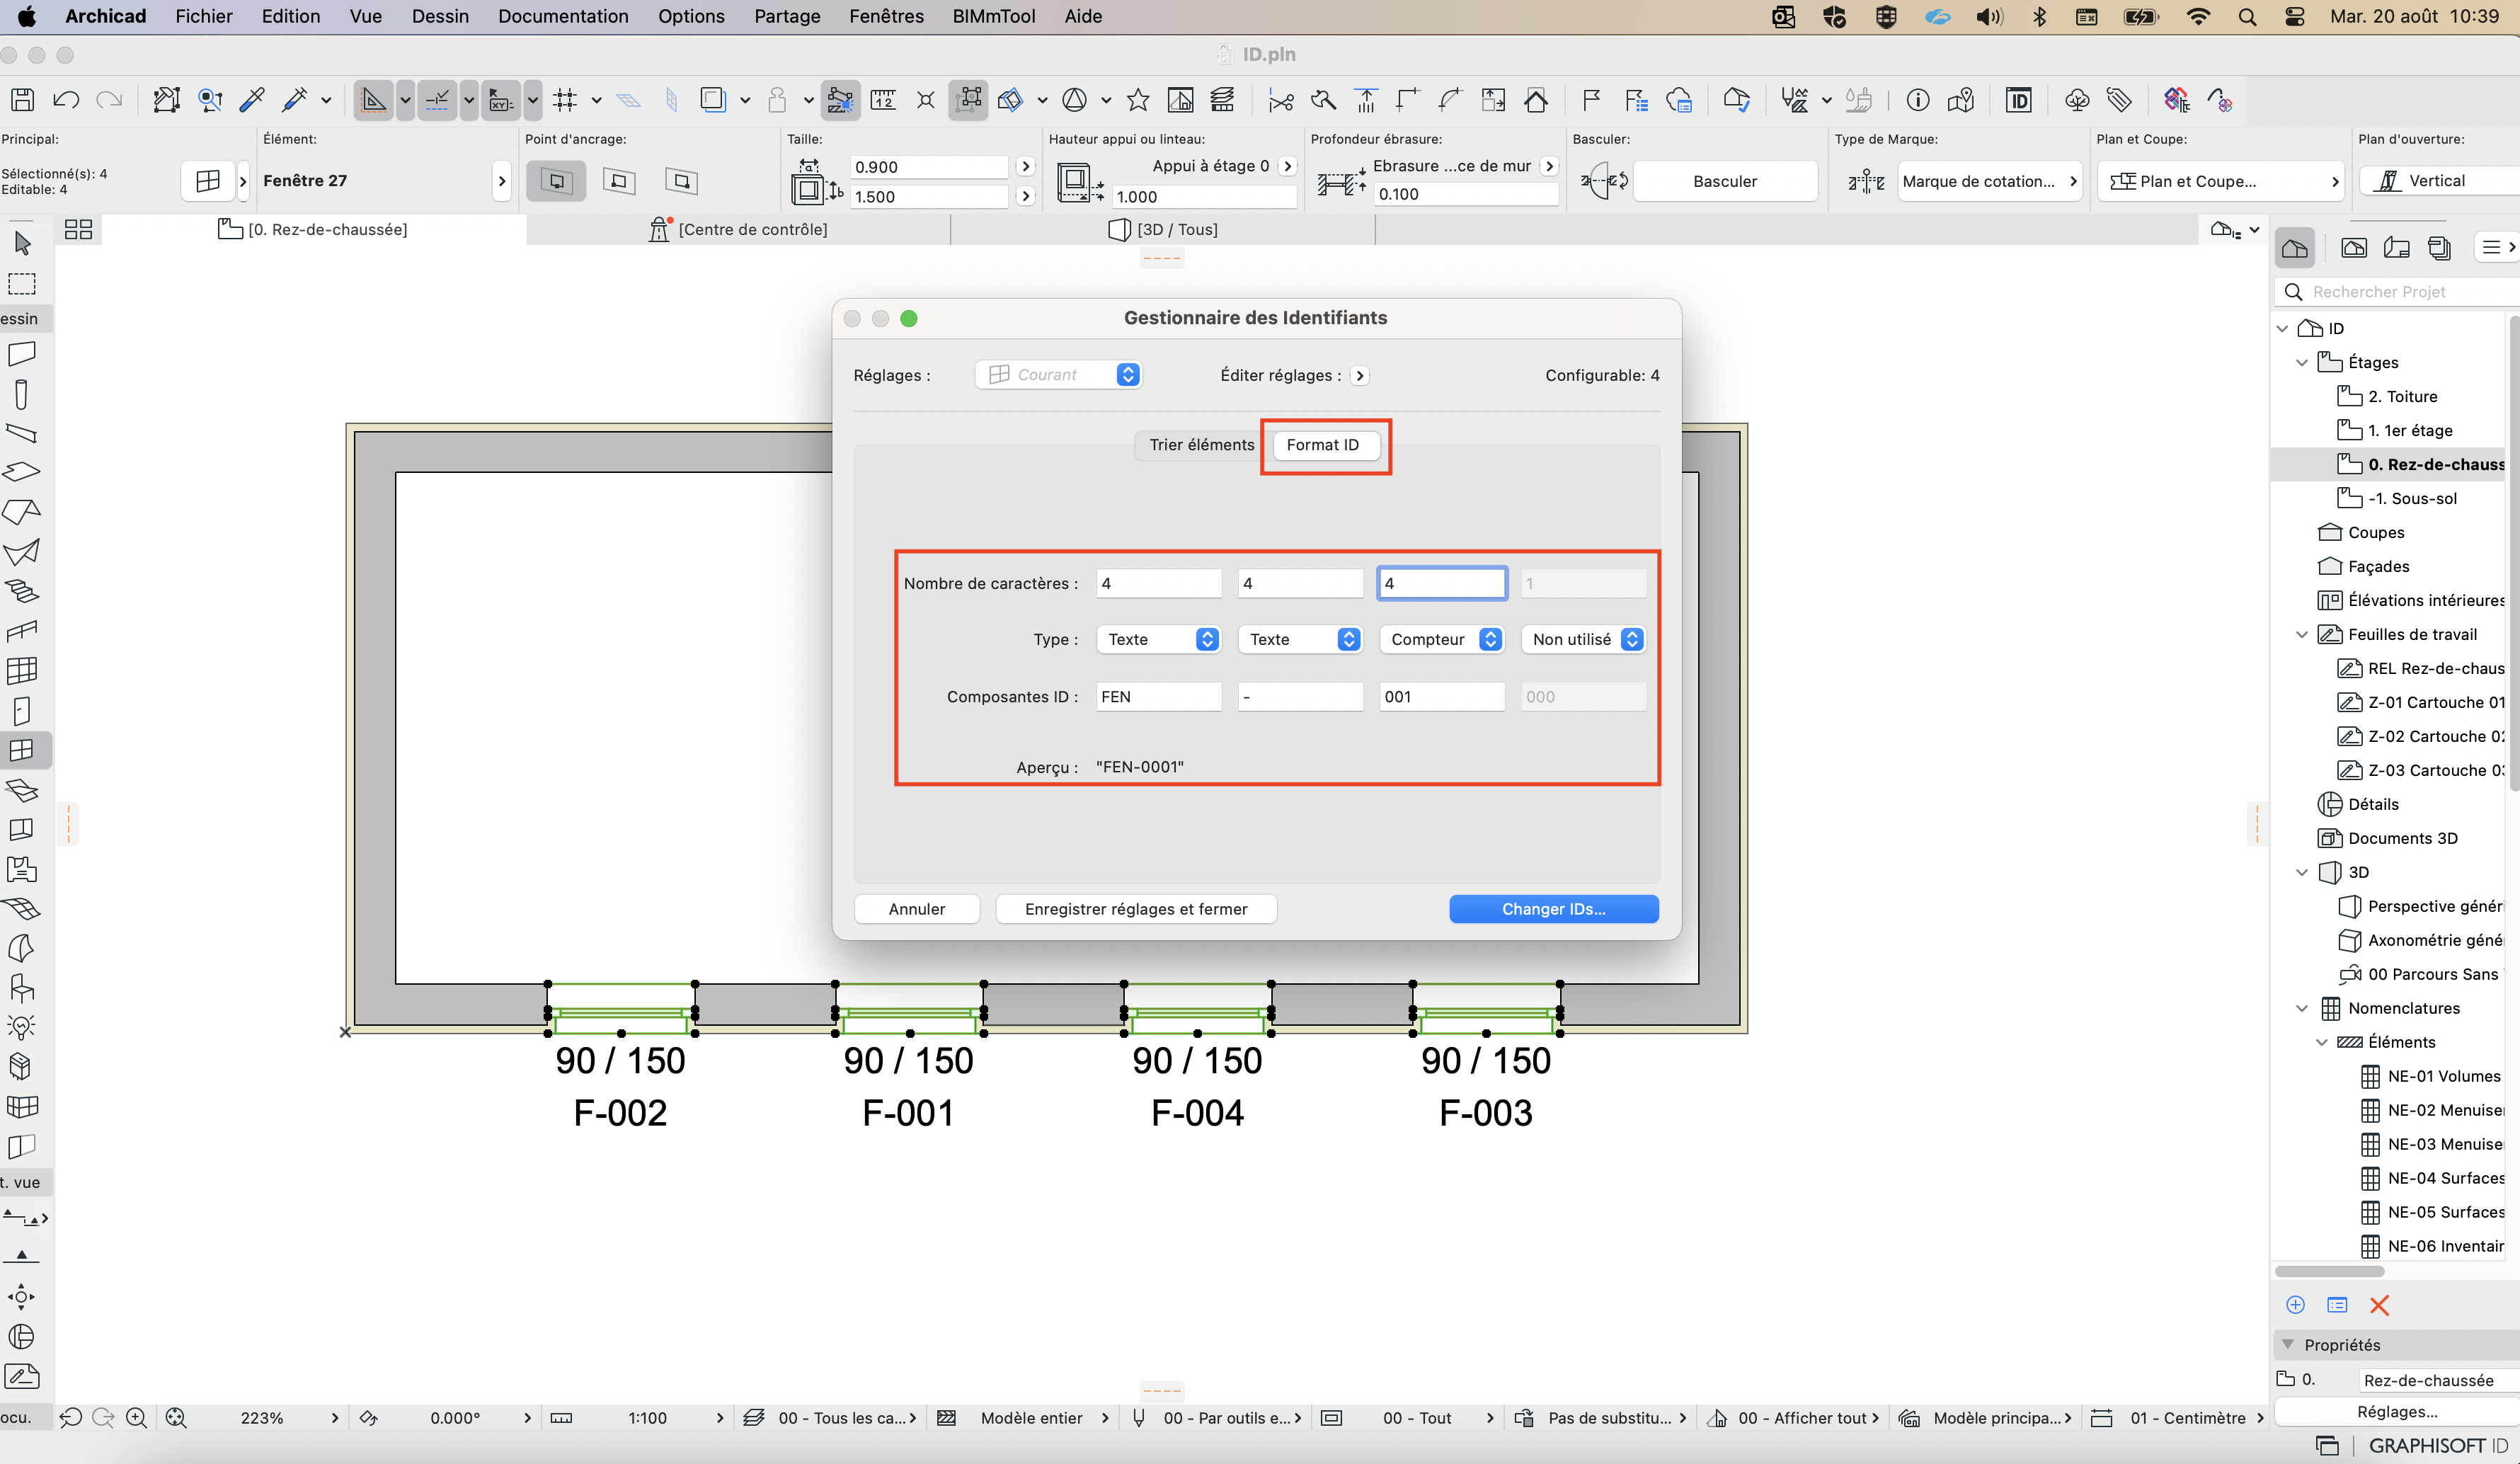Screen dimensions: 2520x1464
Task: Switch to 3D / Tous tab
Action: [x=1163, y=229]
